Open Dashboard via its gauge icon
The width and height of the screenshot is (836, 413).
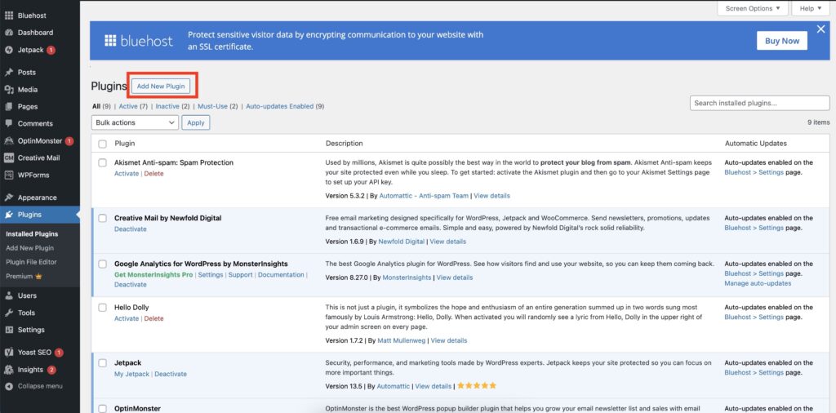click(x=8, y=33)
